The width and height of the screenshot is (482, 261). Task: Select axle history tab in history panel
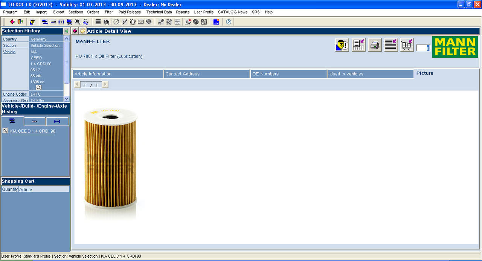click(57, 121)
